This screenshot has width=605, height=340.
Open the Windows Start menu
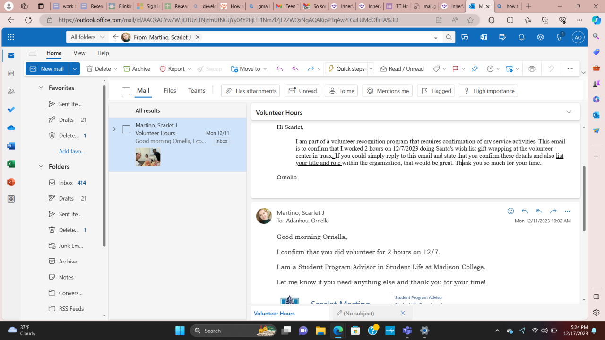(180, 331)
